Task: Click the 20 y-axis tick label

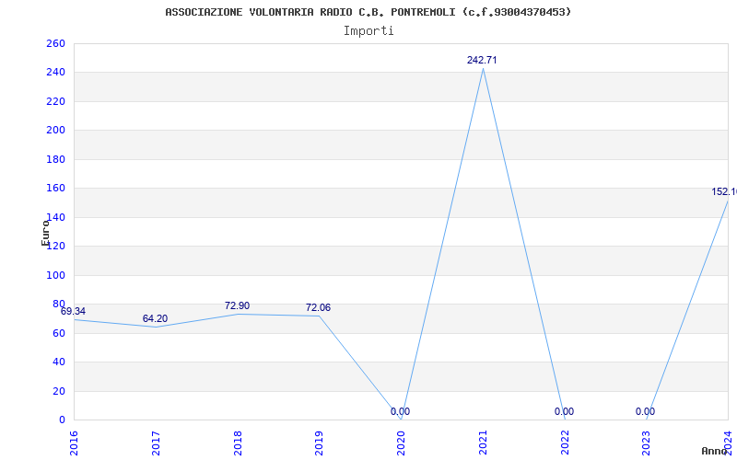Action: (59, 392)
